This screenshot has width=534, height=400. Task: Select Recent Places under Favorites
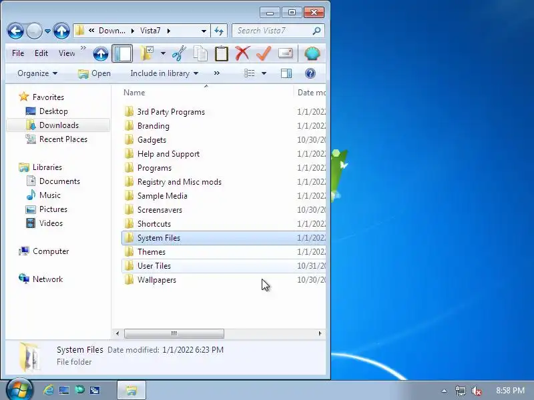63,139
